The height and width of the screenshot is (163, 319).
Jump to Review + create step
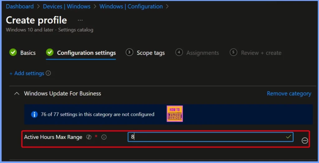255,53
